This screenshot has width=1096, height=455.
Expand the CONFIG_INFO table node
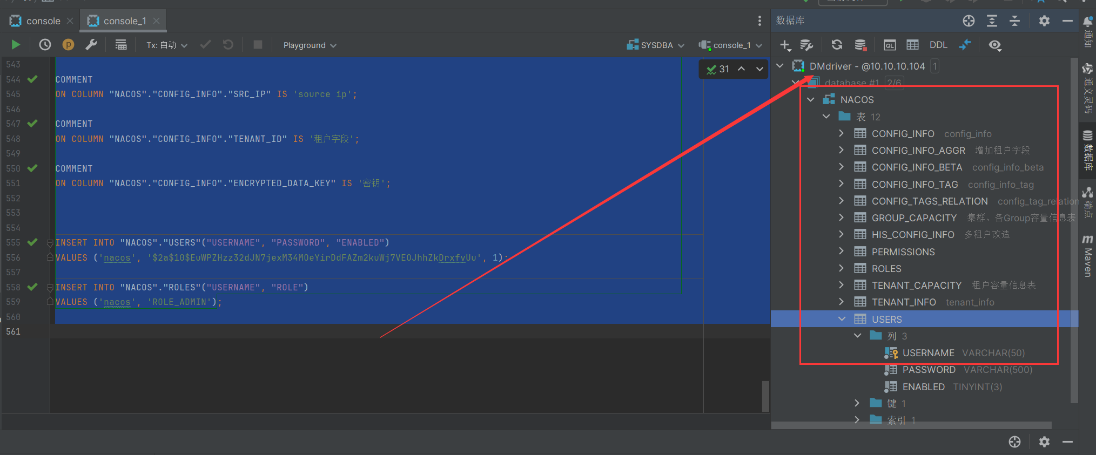(842, 133)
